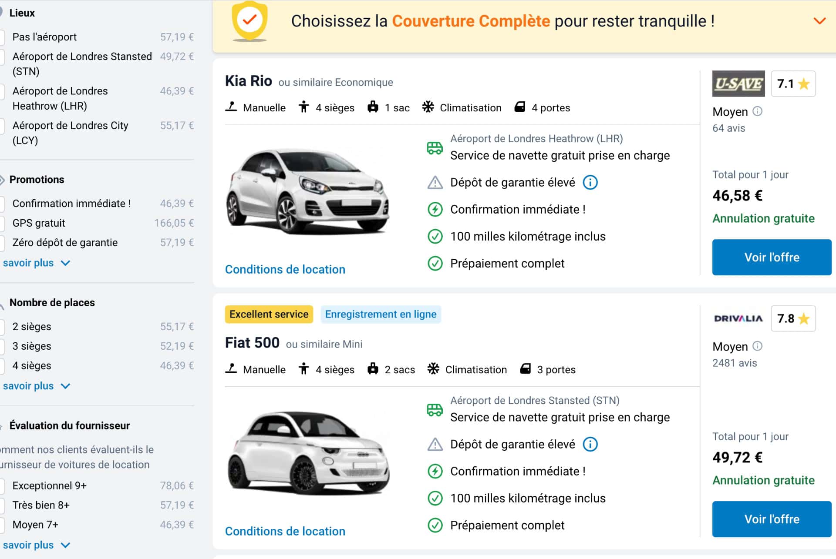Click the 64 avis review count
This screenshot has height=559, width=836.
728,128
